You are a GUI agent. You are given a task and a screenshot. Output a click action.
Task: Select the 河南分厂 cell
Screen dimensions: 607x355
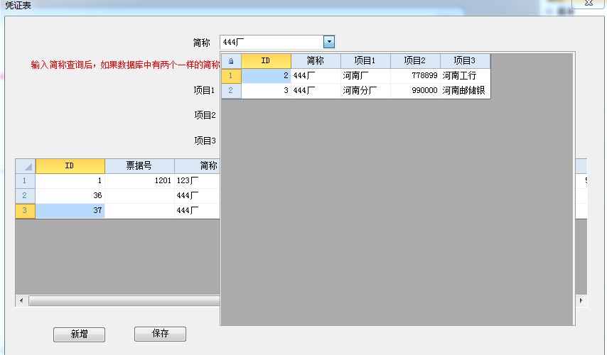(x=365, y=90)
